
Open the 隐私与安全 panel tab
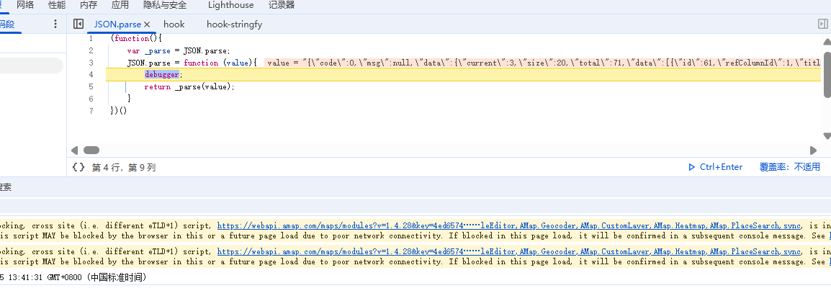pyautogui.click(x=166, y=5)
